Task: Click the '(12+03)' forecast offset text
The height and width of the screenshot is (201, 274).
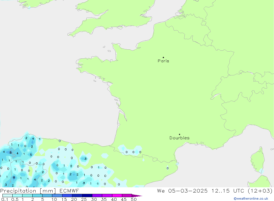Action: point(260,191)
